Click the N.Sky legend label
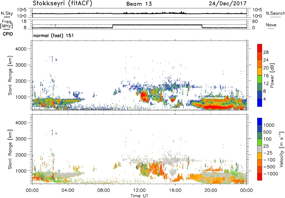 point(7,13)
